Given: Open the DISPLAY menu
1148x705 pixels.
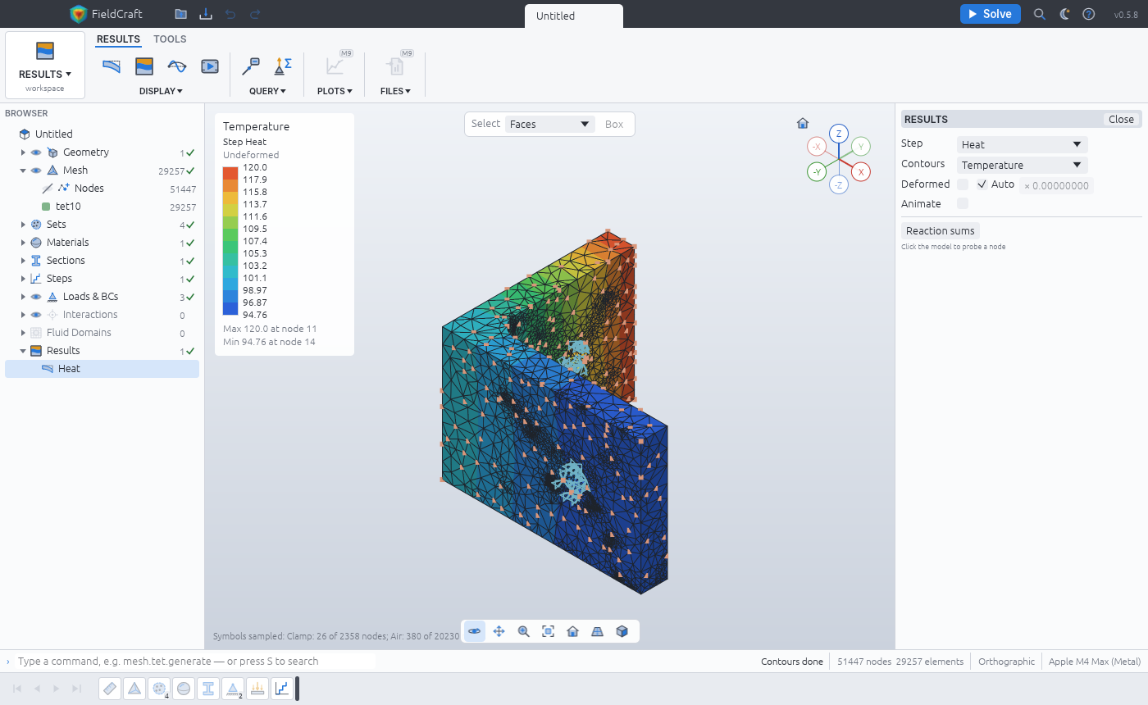Looking at the screenshot, I should (161, 91).
